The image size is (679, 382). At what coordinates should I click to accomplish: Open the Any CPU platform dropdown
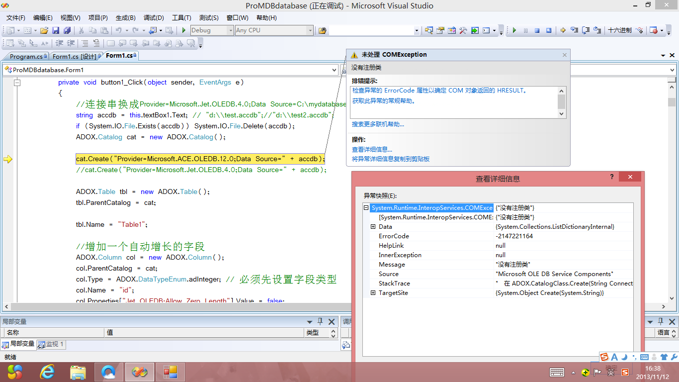pyautogui.click(x=310, y=30)
